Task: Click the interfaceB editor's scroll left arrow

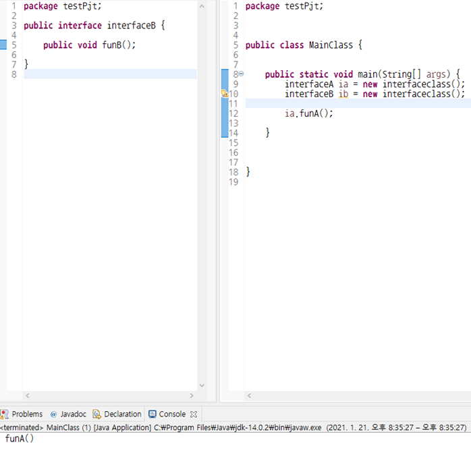Action: (28, 396)
